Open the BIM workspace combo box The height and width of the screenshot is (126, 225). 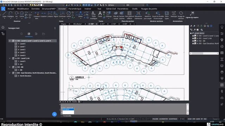coord(135,5)
